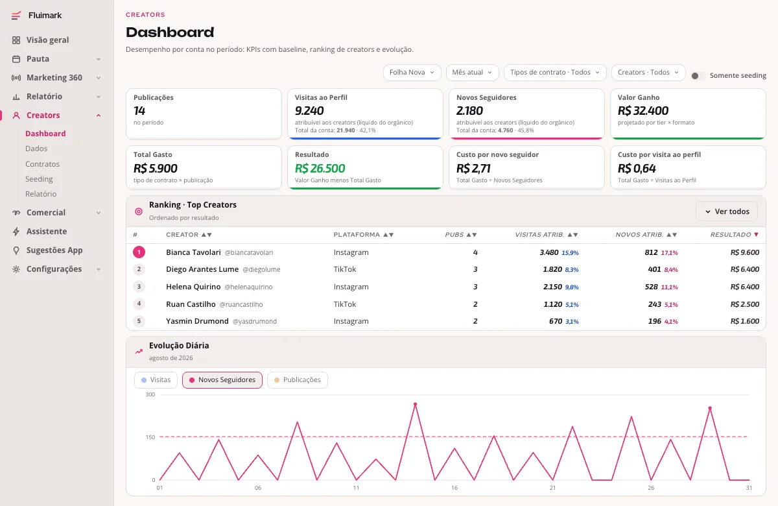Click the Pauta calendar icon

pos(16,59)
